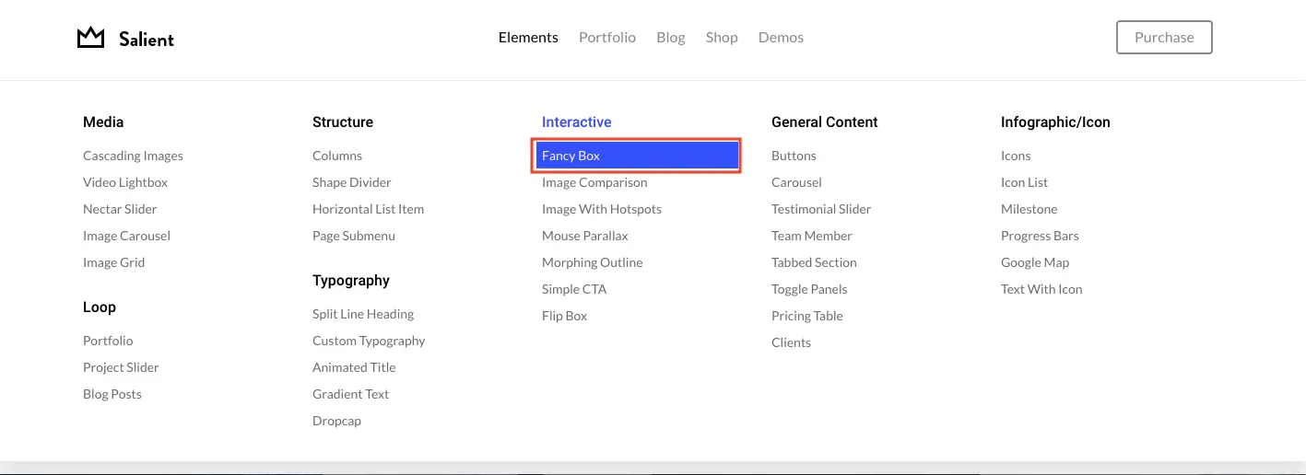Select Flip Box
Image resolution: width=1306 pixels, height=475 pixels.
tap(564, 316)
